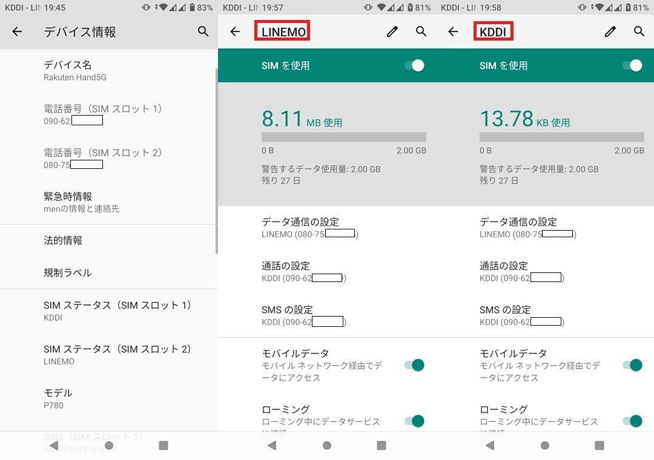
Task: Open データ通信の設定 on KDDI screen
Action: tap(545, 228)
